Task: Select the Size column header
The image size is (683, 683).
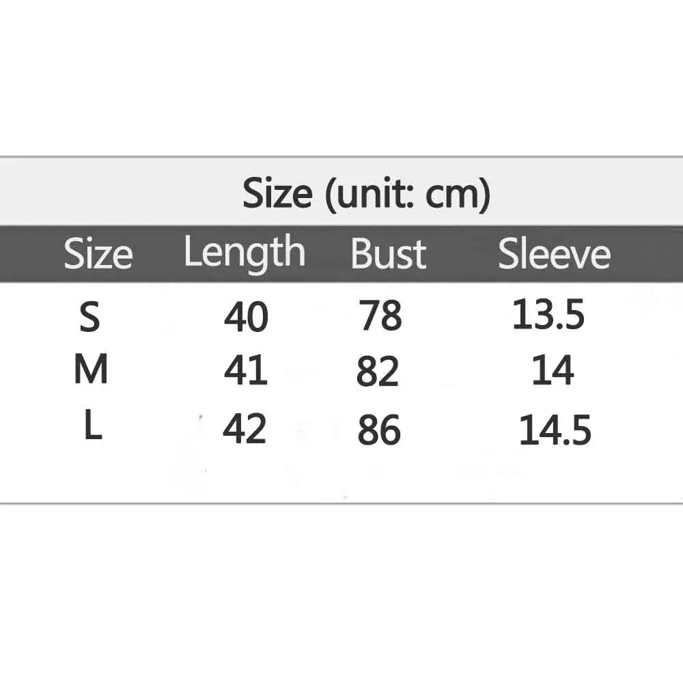Action: click(x=98, y=255)
